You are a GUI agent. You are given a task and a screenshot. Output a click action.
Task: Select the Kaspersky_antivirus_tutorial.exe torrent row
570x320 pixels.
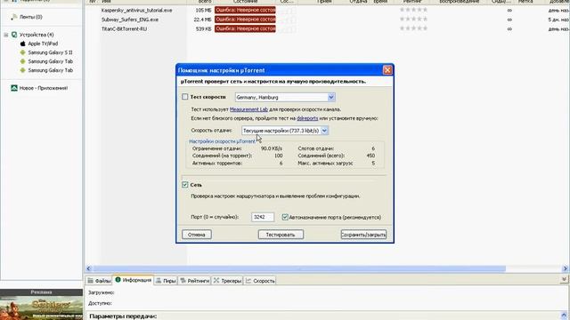pyautogui.click(x=327, y=10)
